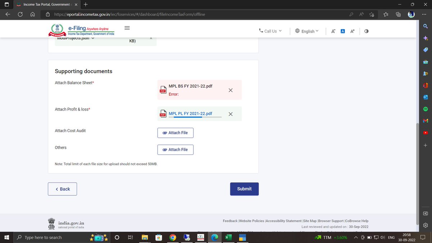The width and height of the screenshot is (432, 243).
Task: Open Accessibility Statement link
Action: (284, 221)
